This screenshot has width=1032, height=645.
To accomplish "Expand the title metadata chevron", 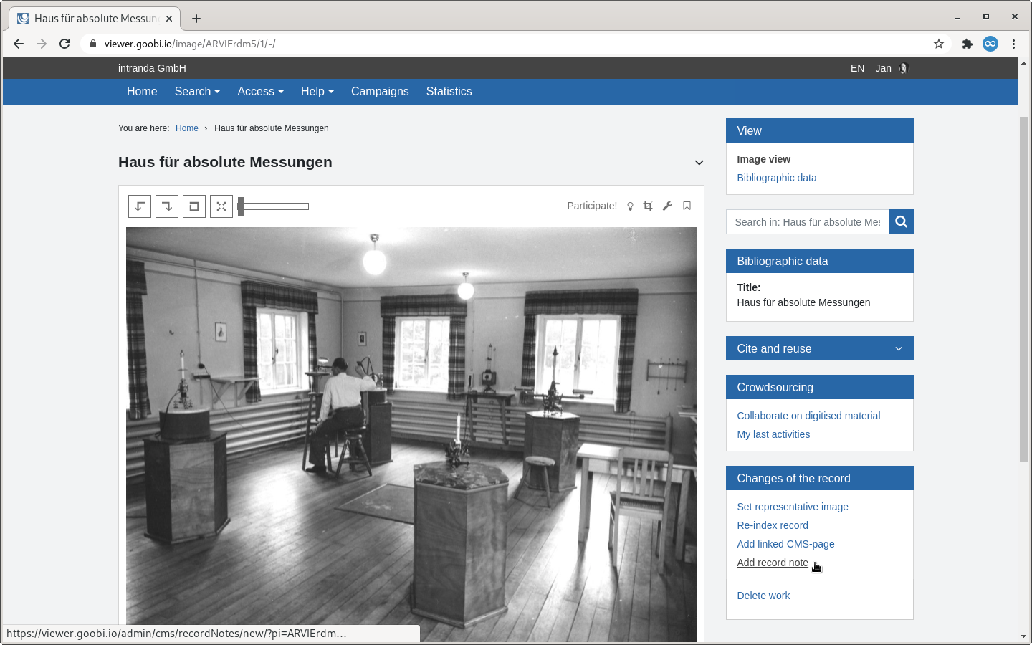I will tap(699, 163).
